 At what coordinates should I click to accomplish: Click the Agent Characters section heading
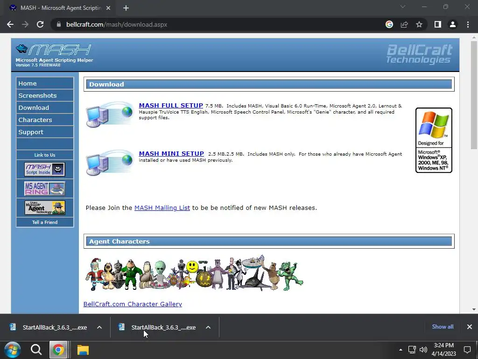(x=269, y=242)
